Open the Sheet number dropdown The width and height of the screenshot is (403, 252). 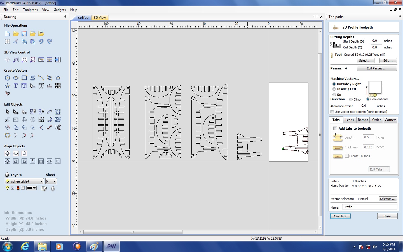pyautogui.click(x=51, y=181)
